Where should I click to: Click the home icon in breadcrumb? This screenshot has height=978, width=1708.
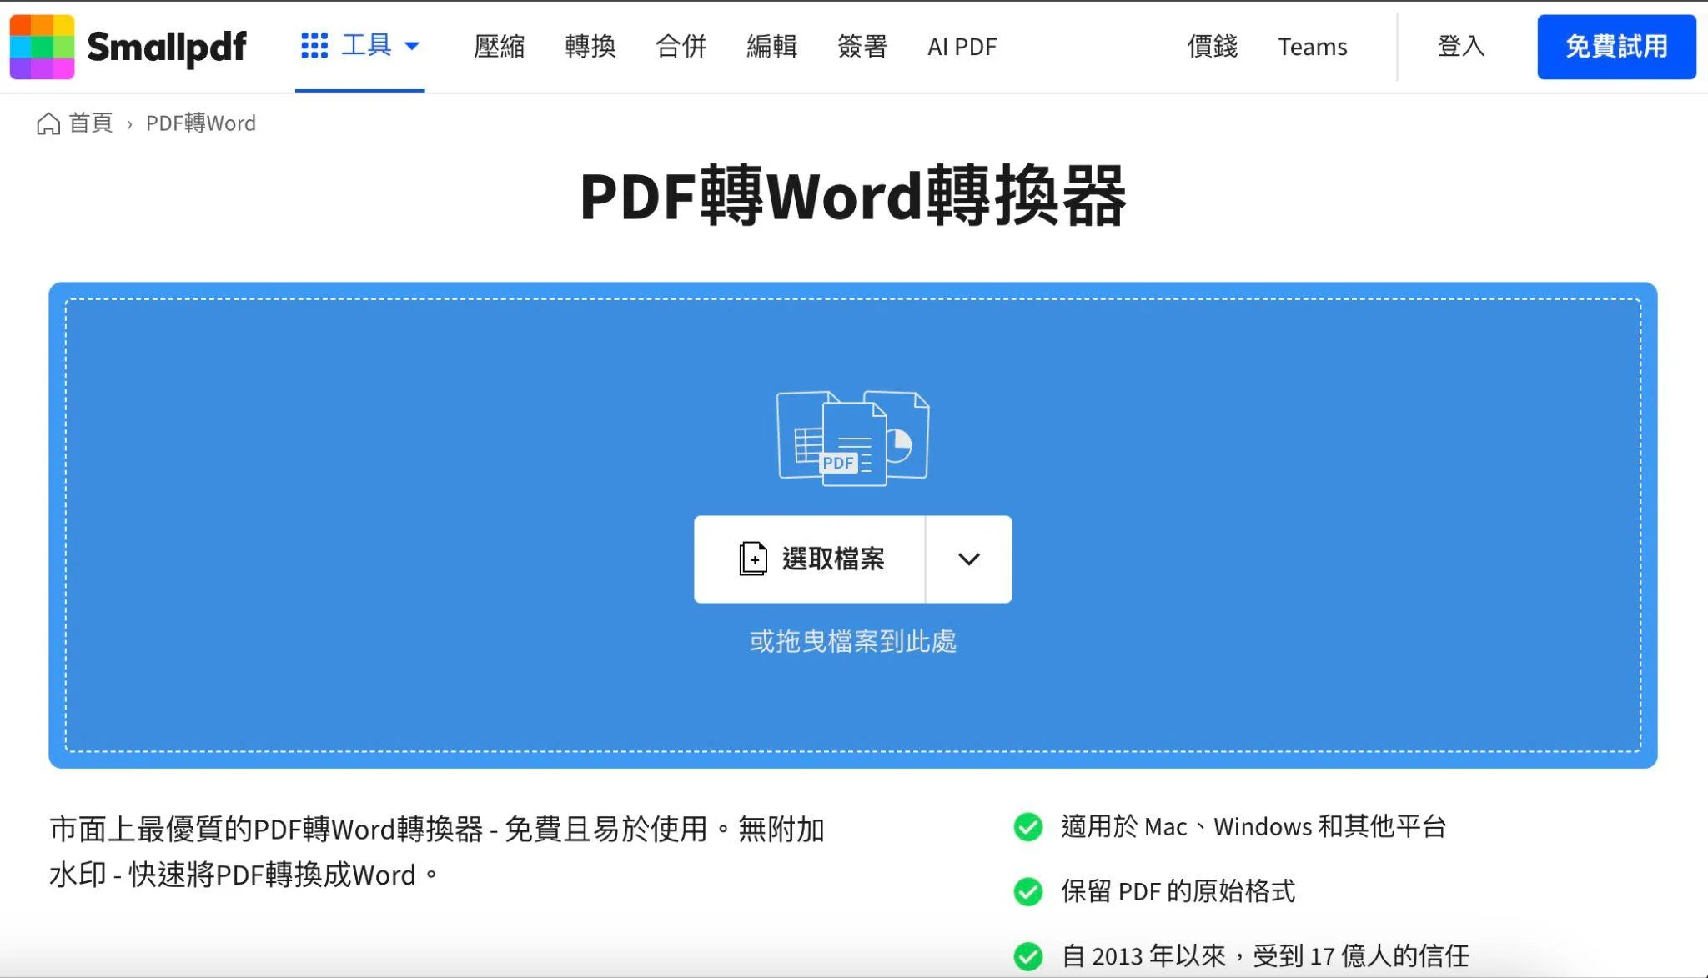click(48, 123)
